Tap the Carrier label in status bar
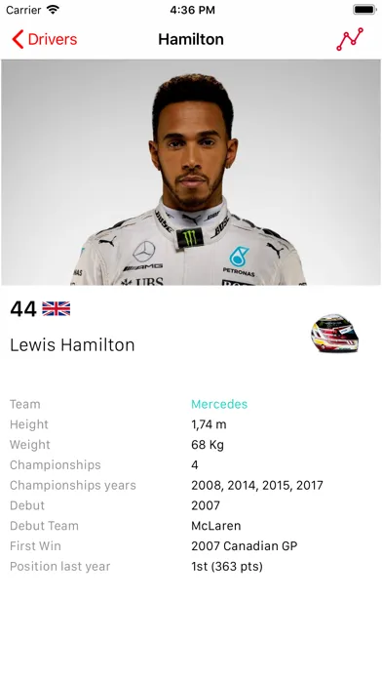The image size is (382, 679). (x=23, y=10)
